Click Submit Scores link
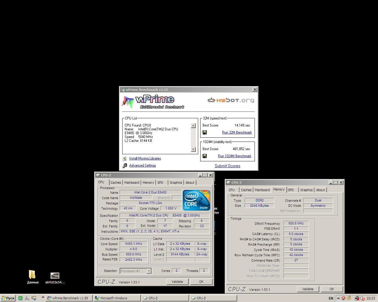 [227, 166]
